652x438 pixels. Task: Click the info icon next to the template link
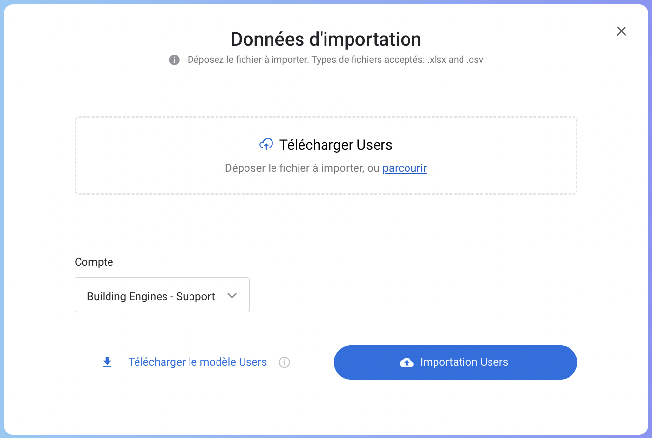(x=284, y=362)
